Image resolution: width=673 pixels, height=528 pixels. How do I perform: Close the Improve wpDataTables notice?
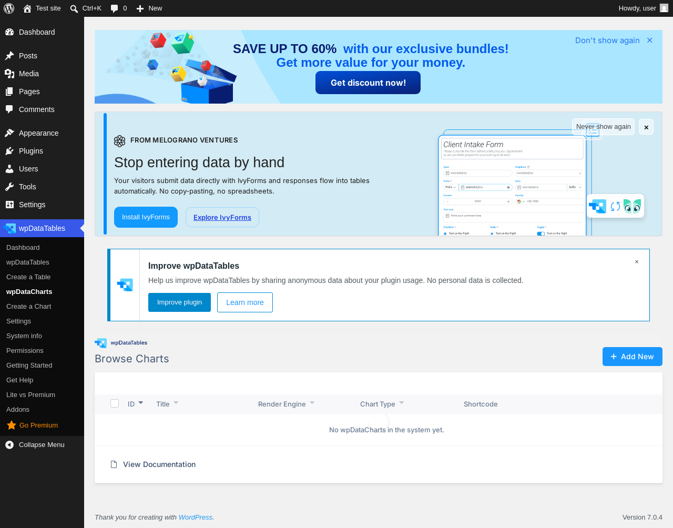click(x=637, y=262)
